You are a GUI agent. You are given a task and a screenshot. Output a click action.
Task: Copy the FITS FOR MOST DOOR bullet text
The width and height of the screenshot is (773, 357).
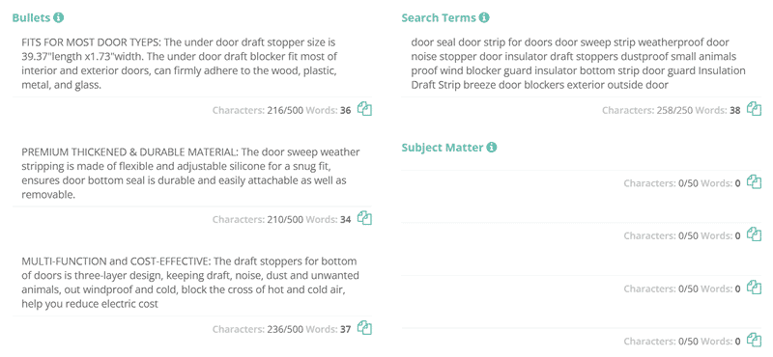[364, 109]
